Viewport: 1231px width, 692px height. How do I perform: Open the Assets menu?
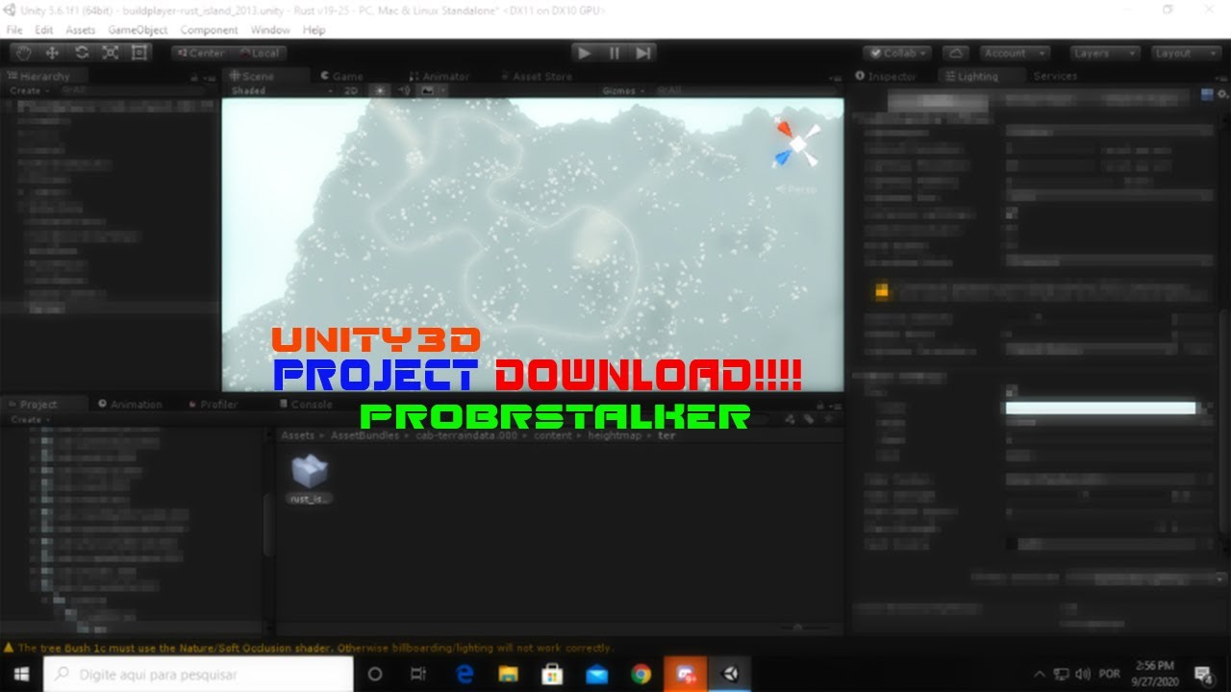[81, 30]
